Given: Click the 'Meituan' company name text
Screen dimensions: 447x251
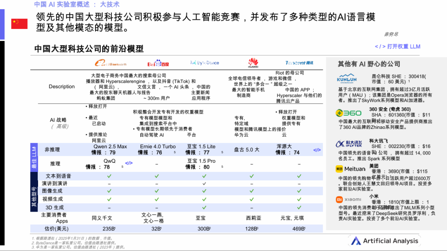Looking at the screenshot, I should [355, 169].
